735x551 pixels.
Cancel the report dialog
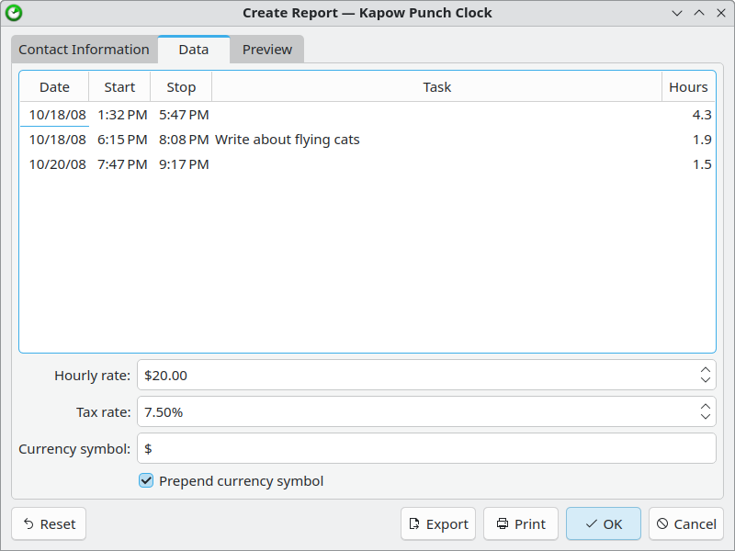685,523
